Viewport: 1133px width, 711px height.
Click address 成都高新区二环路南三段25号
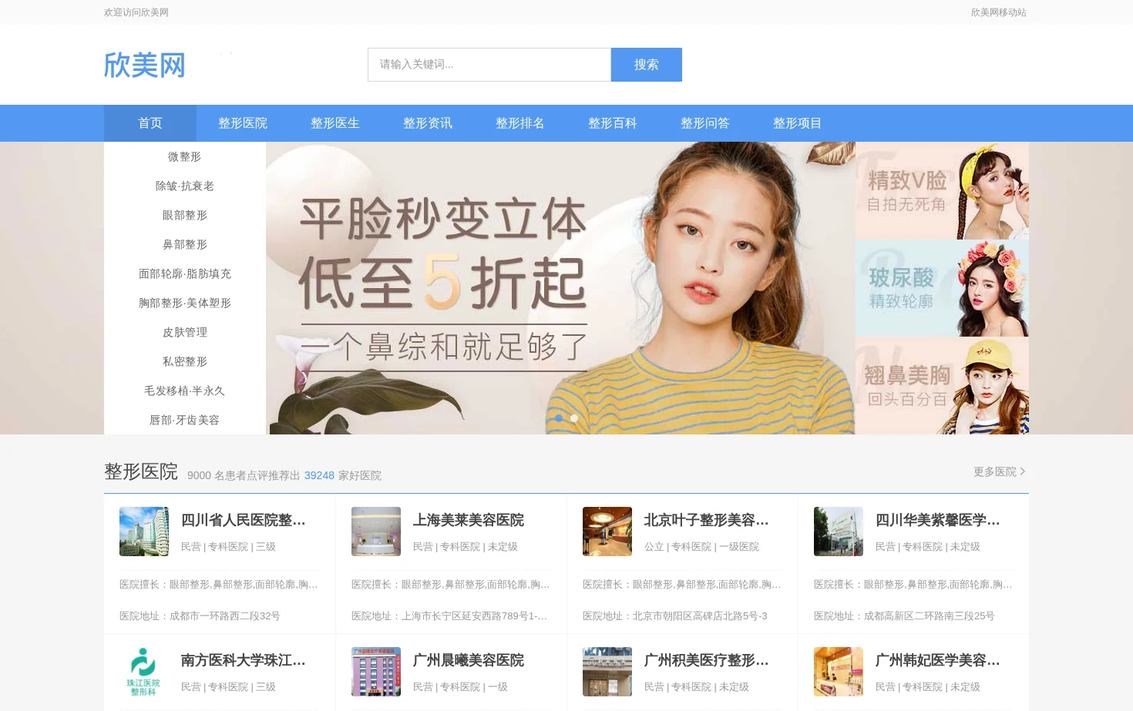[x=929, y=616]
